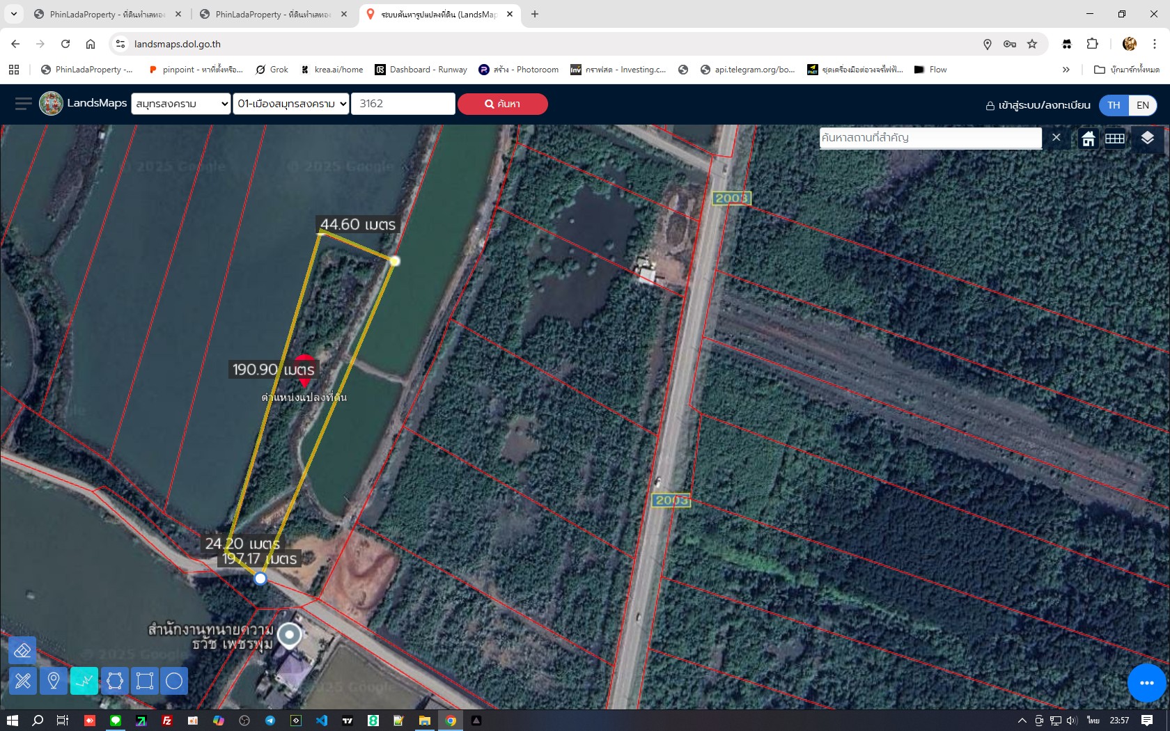The width and height of the screenshot is (1170, 731).
Task: Click the login/register link เข้าสู่ระบบ/ลงทะเบียน
Action: [1038, 105]
